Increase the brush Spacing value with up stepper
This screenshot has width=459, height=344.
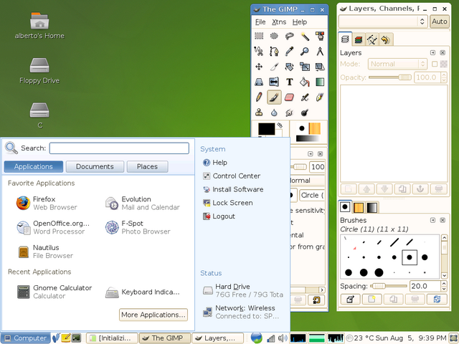coord(444,283)
